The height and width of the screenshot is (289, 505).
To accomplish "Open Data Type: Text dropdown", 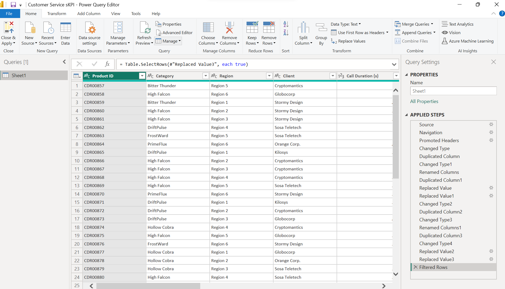I will pyautogui.click(x=346, y=24).
